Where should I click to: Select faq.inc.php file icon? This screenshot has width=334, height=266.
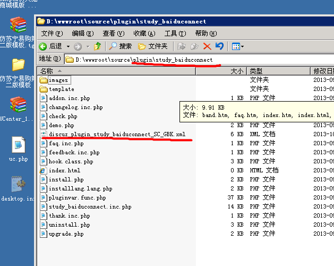click(44, 143)
